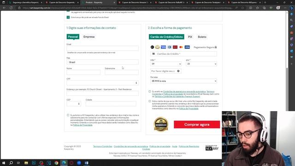This screenshot has width=295, height=166.
Task: Tick the Kaspersky Lab marketing authorization checkbox
Action: 68,115
